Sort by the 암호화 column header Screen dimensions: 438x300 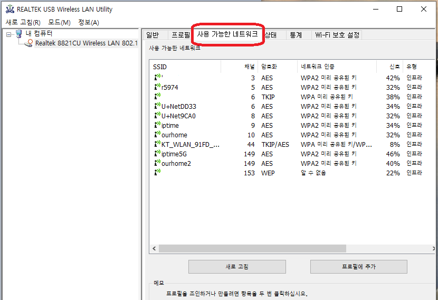(x=278, y=67)
